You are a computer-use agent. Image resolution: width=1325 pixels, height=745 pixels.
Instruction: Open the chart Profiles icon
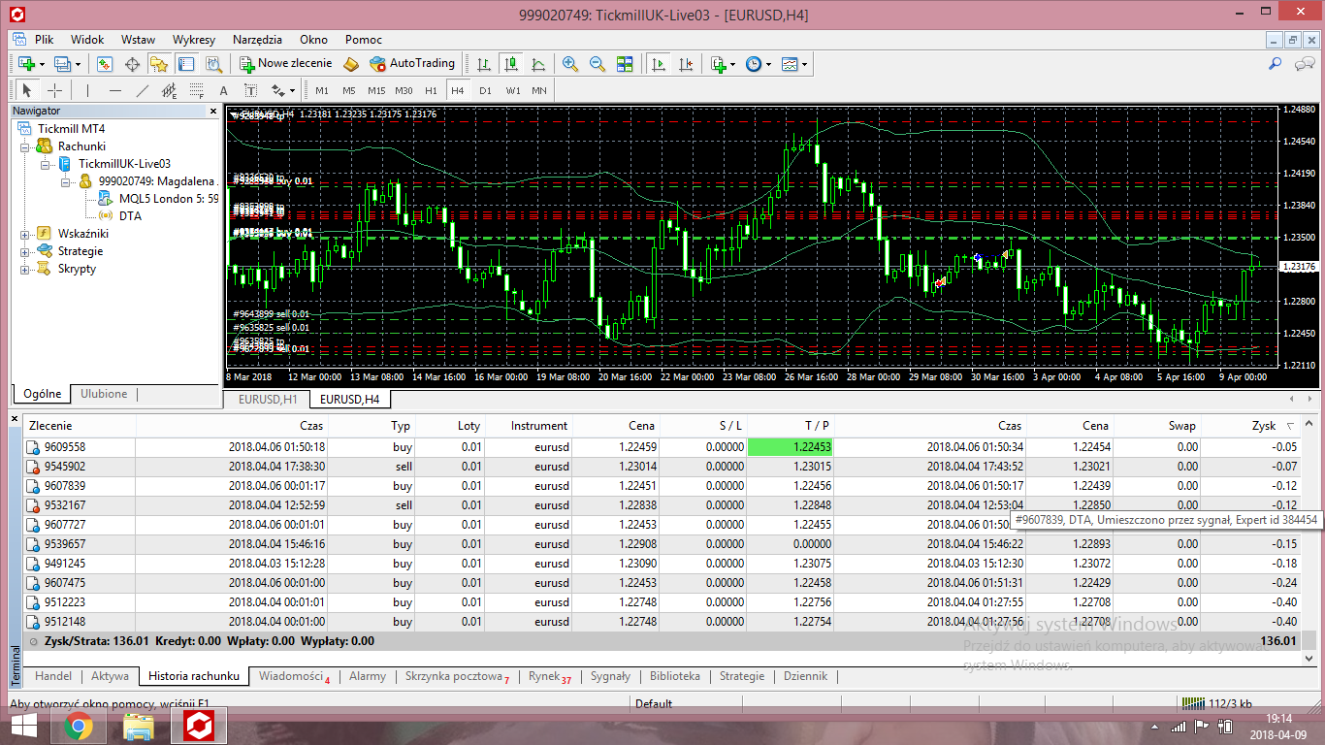coord(63,64)
